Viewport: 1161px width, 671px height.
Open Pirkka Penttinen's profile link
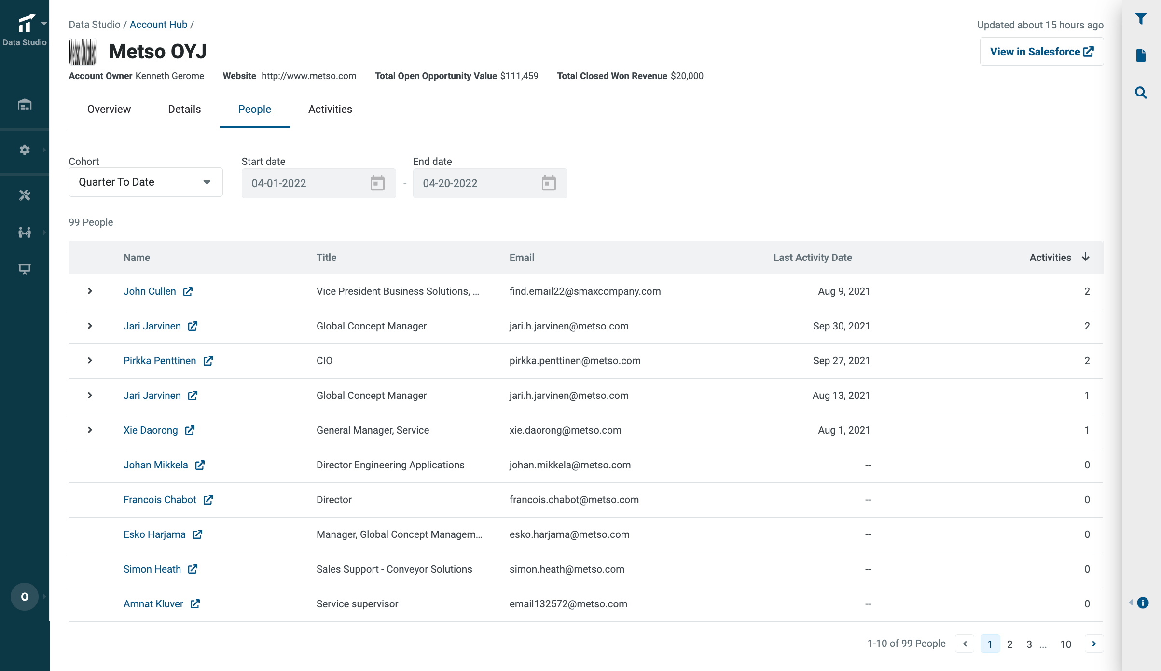pyautogui.click(x=160, y=361)
